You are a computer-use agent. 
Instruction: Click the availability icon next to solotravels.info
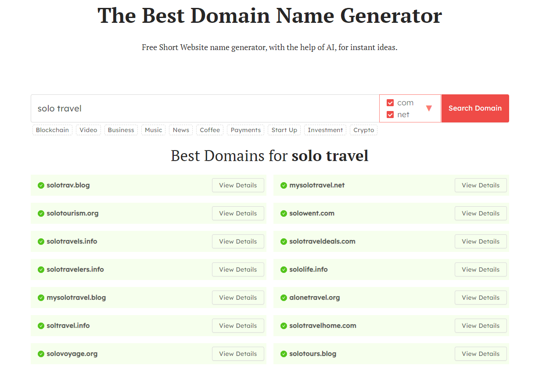(x=40, y=241)
